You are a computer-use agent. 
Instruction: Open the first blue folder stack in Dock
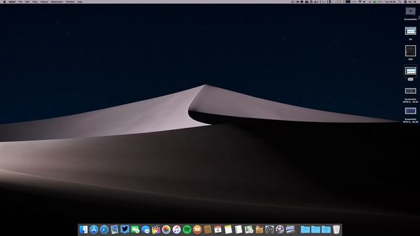coord(305,229)
